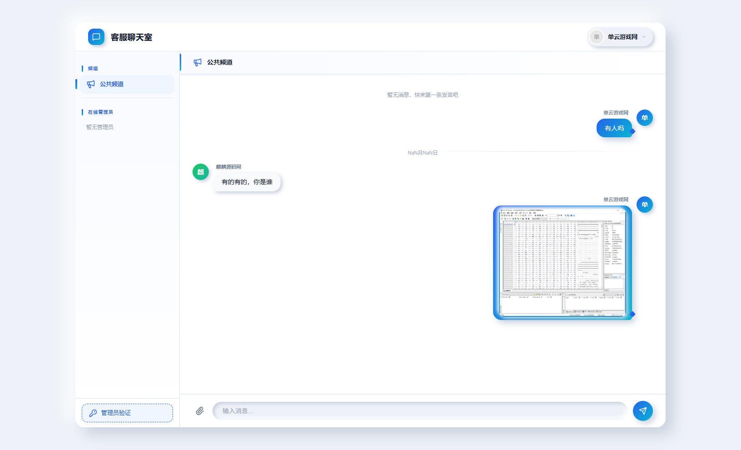Image resolution: width=741 pixels, height=450 pixels.
Task: Open the hex editor image thumbnail
Action: click(x=563, y=263)
